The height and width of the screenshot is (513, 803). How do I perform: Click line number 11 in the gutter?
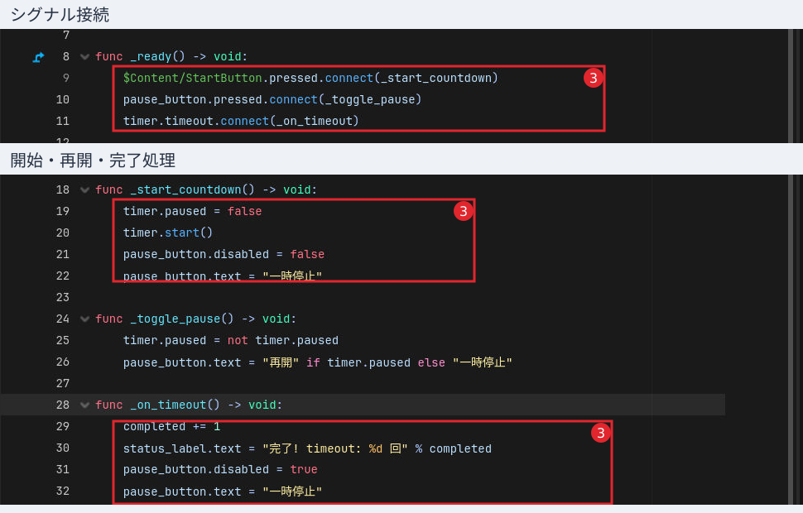tap(62, 121)
